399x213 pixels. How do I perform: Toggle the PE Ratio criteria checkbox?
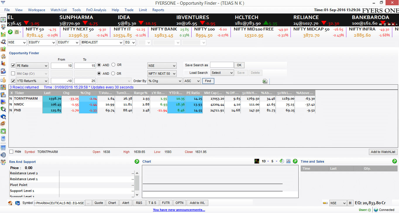click(13, 65)
